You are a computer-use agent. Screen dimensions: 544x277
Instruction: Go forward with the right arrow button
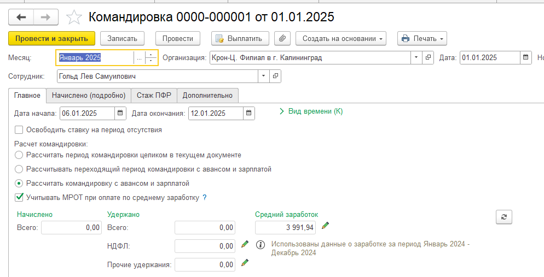[x=46, y=17]
